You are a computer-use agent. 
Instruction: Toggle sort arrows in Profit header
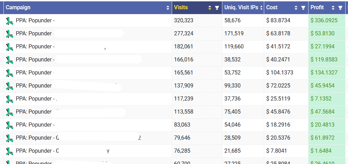point(333,8)
